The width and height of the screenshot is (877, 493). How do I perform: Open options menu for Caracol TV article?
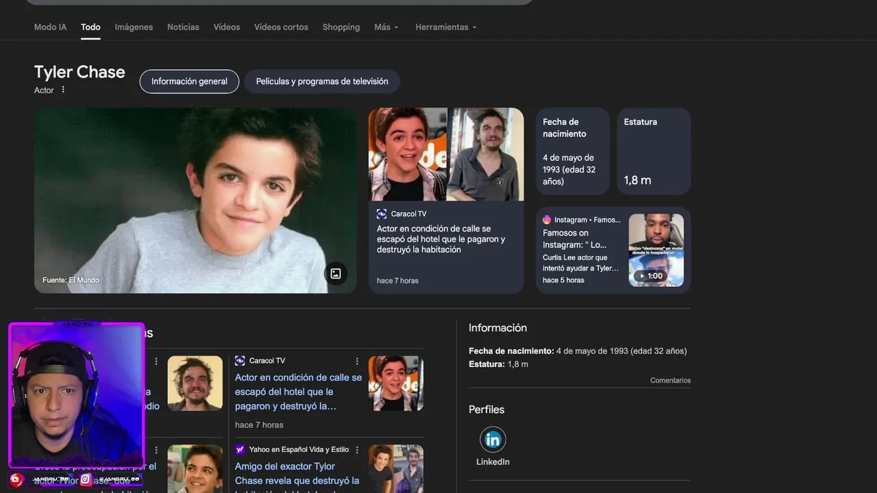tap(357, 361)
